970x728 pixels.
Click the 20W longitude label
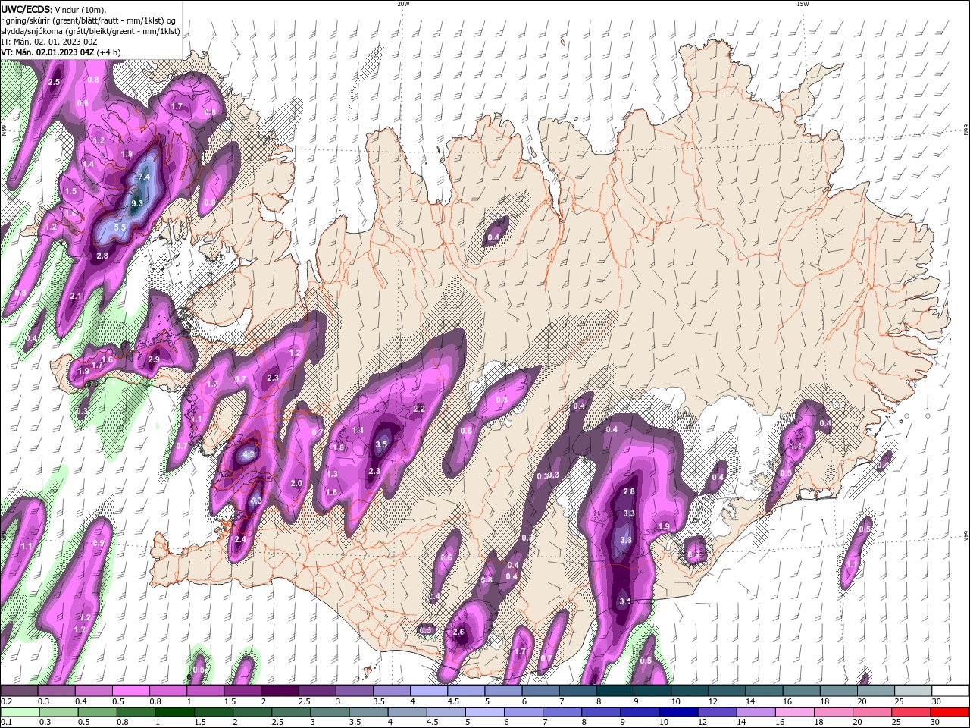point(403,4)
